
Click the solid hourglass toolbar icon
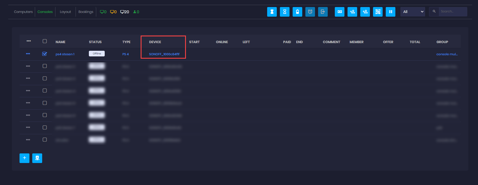tap(272, 12)
